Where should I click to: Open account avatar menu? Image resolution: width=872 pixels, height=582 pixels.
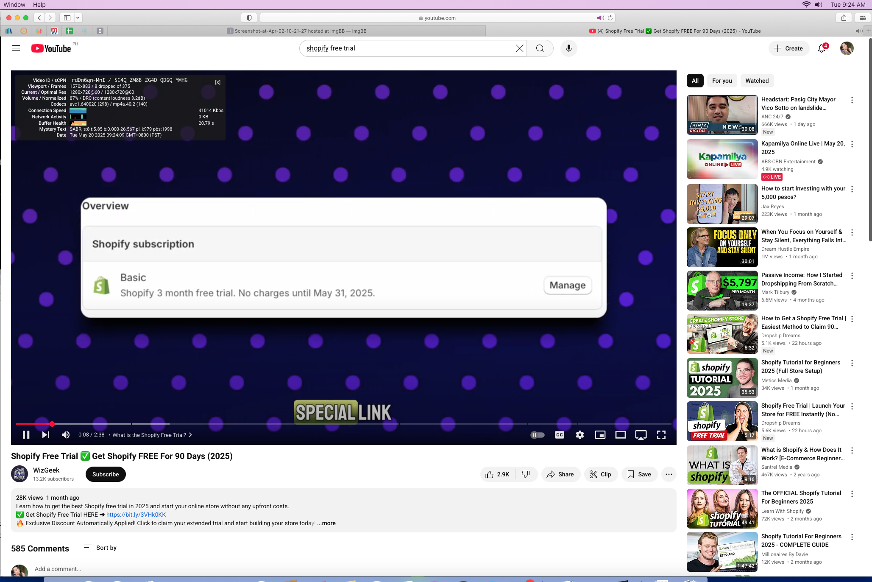[x=847, y=48]
